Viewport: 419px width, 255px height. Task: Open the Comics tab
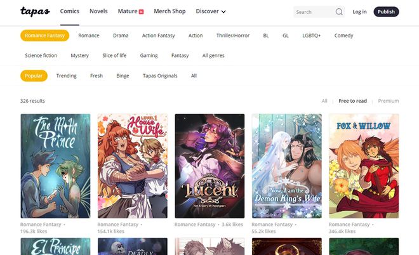point(69,11)
